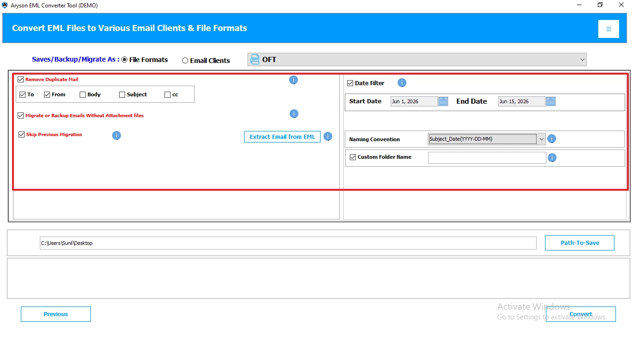Enable the Body duplicate criterion

82,94
